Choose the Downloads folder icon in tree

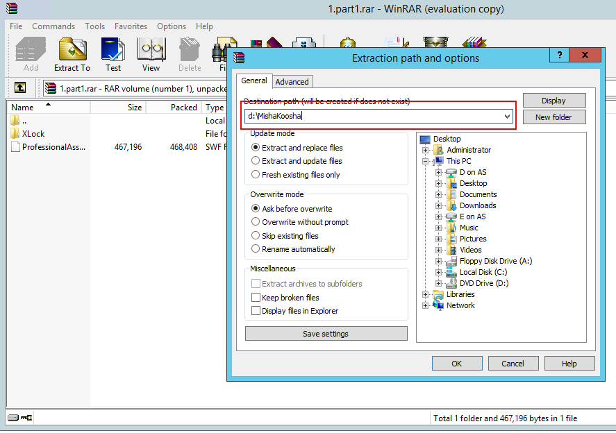(x=451, y=205)
